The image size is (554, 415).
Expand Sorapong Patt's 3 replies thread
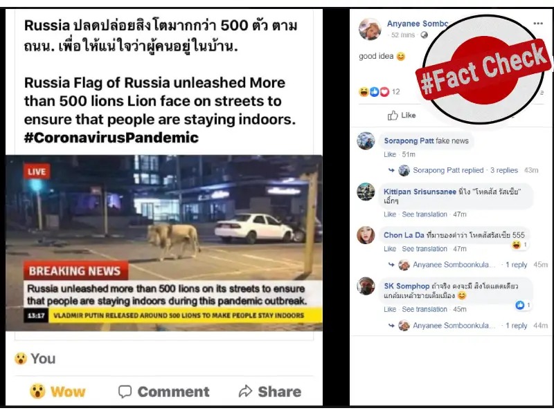(x=504, y=170)
